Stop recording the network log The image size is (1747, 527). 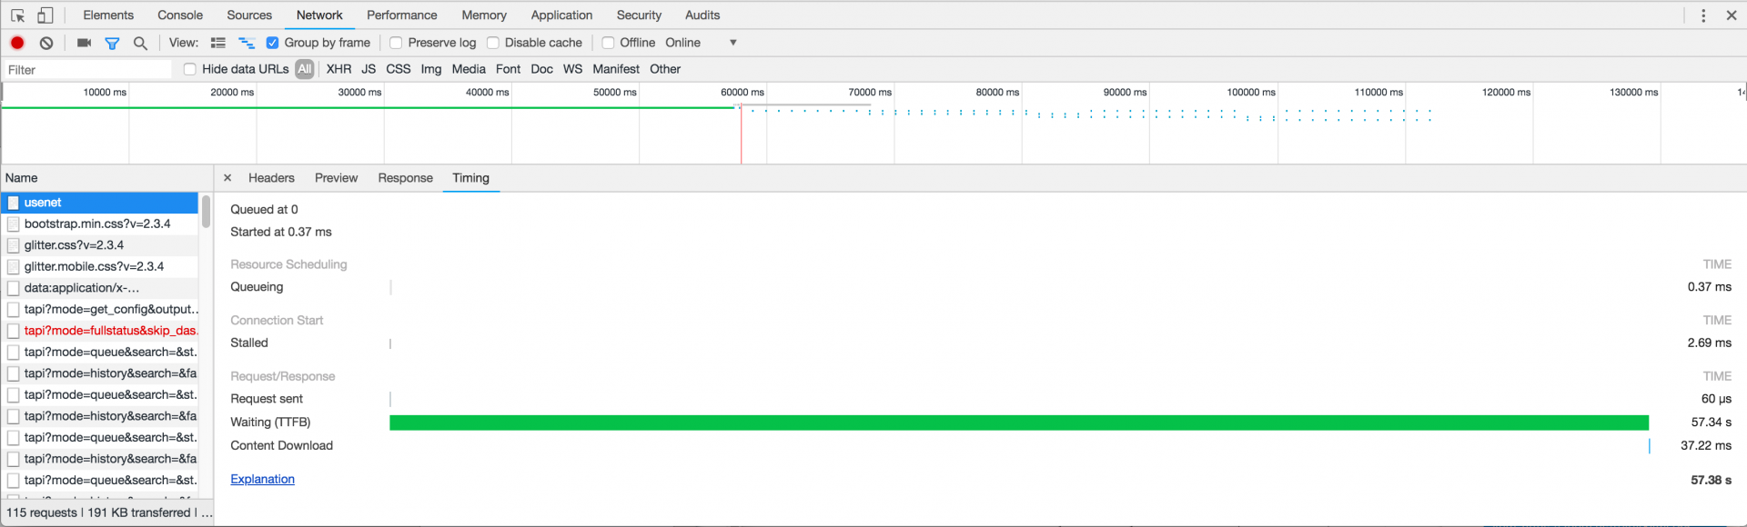(17, 43)
